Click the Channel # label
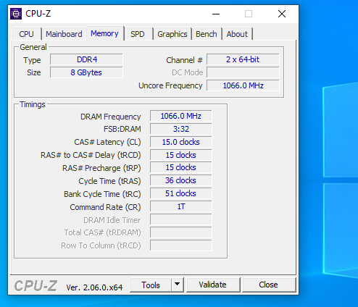 184,60
